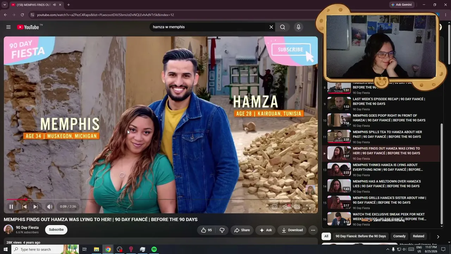This screenshot has width=451, height=254.
Task: Show more filter chips with right arrow
Action: [x=438, y=237]
